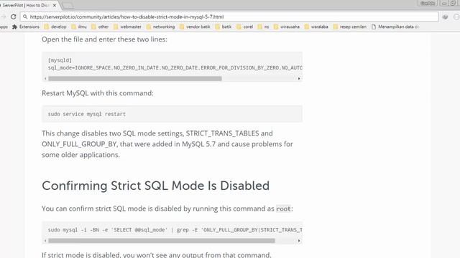
Task: Click the SELECT command block scrollbar thumb
Action: point(162,241)
